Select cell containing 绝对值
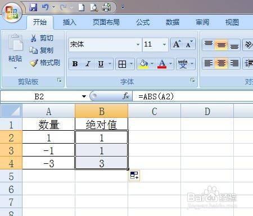The image size is (253, 216). click(x=101, y=124)
